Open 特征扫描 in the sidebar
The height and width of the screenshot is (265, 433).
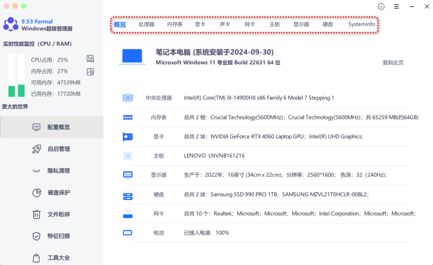(x=52, y=236)
